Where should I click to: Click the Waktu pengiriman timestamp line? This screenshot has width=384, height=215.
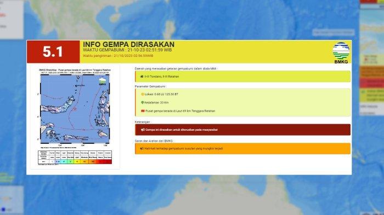[118, 56]
